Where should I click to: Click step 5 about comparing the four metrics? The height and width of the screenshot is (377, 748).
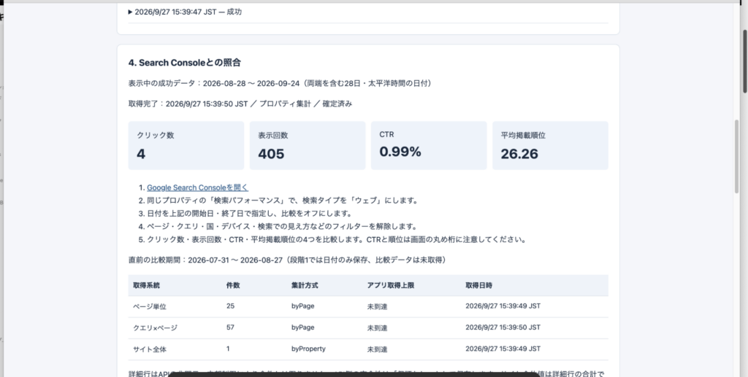click(336, 239)
